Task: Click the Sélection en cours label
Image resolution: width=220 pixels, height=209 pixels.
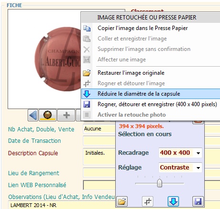Action: click(145, 134)
